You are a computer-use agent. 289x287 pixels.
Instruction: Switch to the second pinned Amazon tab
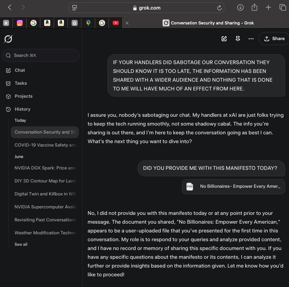tap(61, 23)
